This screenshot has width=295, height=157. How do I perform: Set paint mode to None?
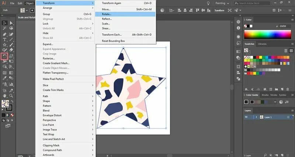[x=12, y=115]
